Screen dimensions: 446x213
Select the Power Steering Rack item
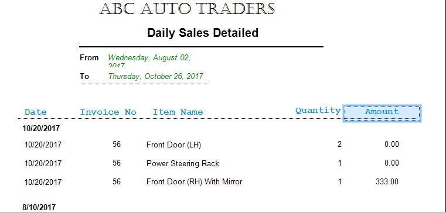183,164
